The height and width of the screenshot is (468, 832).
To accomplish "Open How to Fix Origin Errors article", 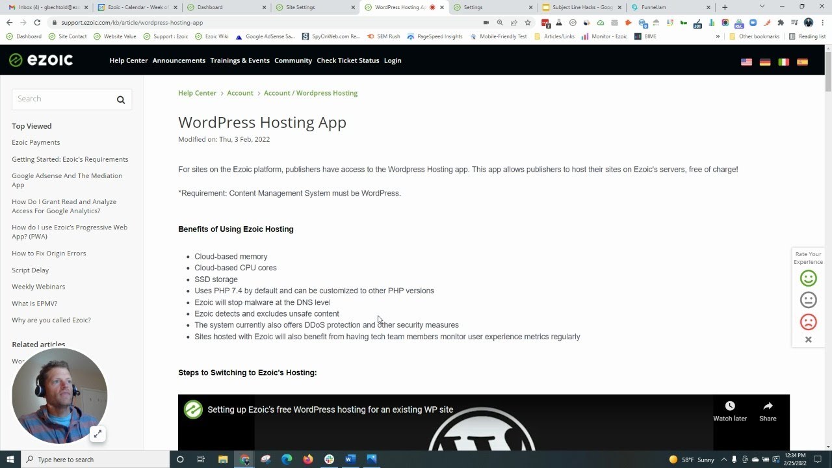I will (49, 253).
